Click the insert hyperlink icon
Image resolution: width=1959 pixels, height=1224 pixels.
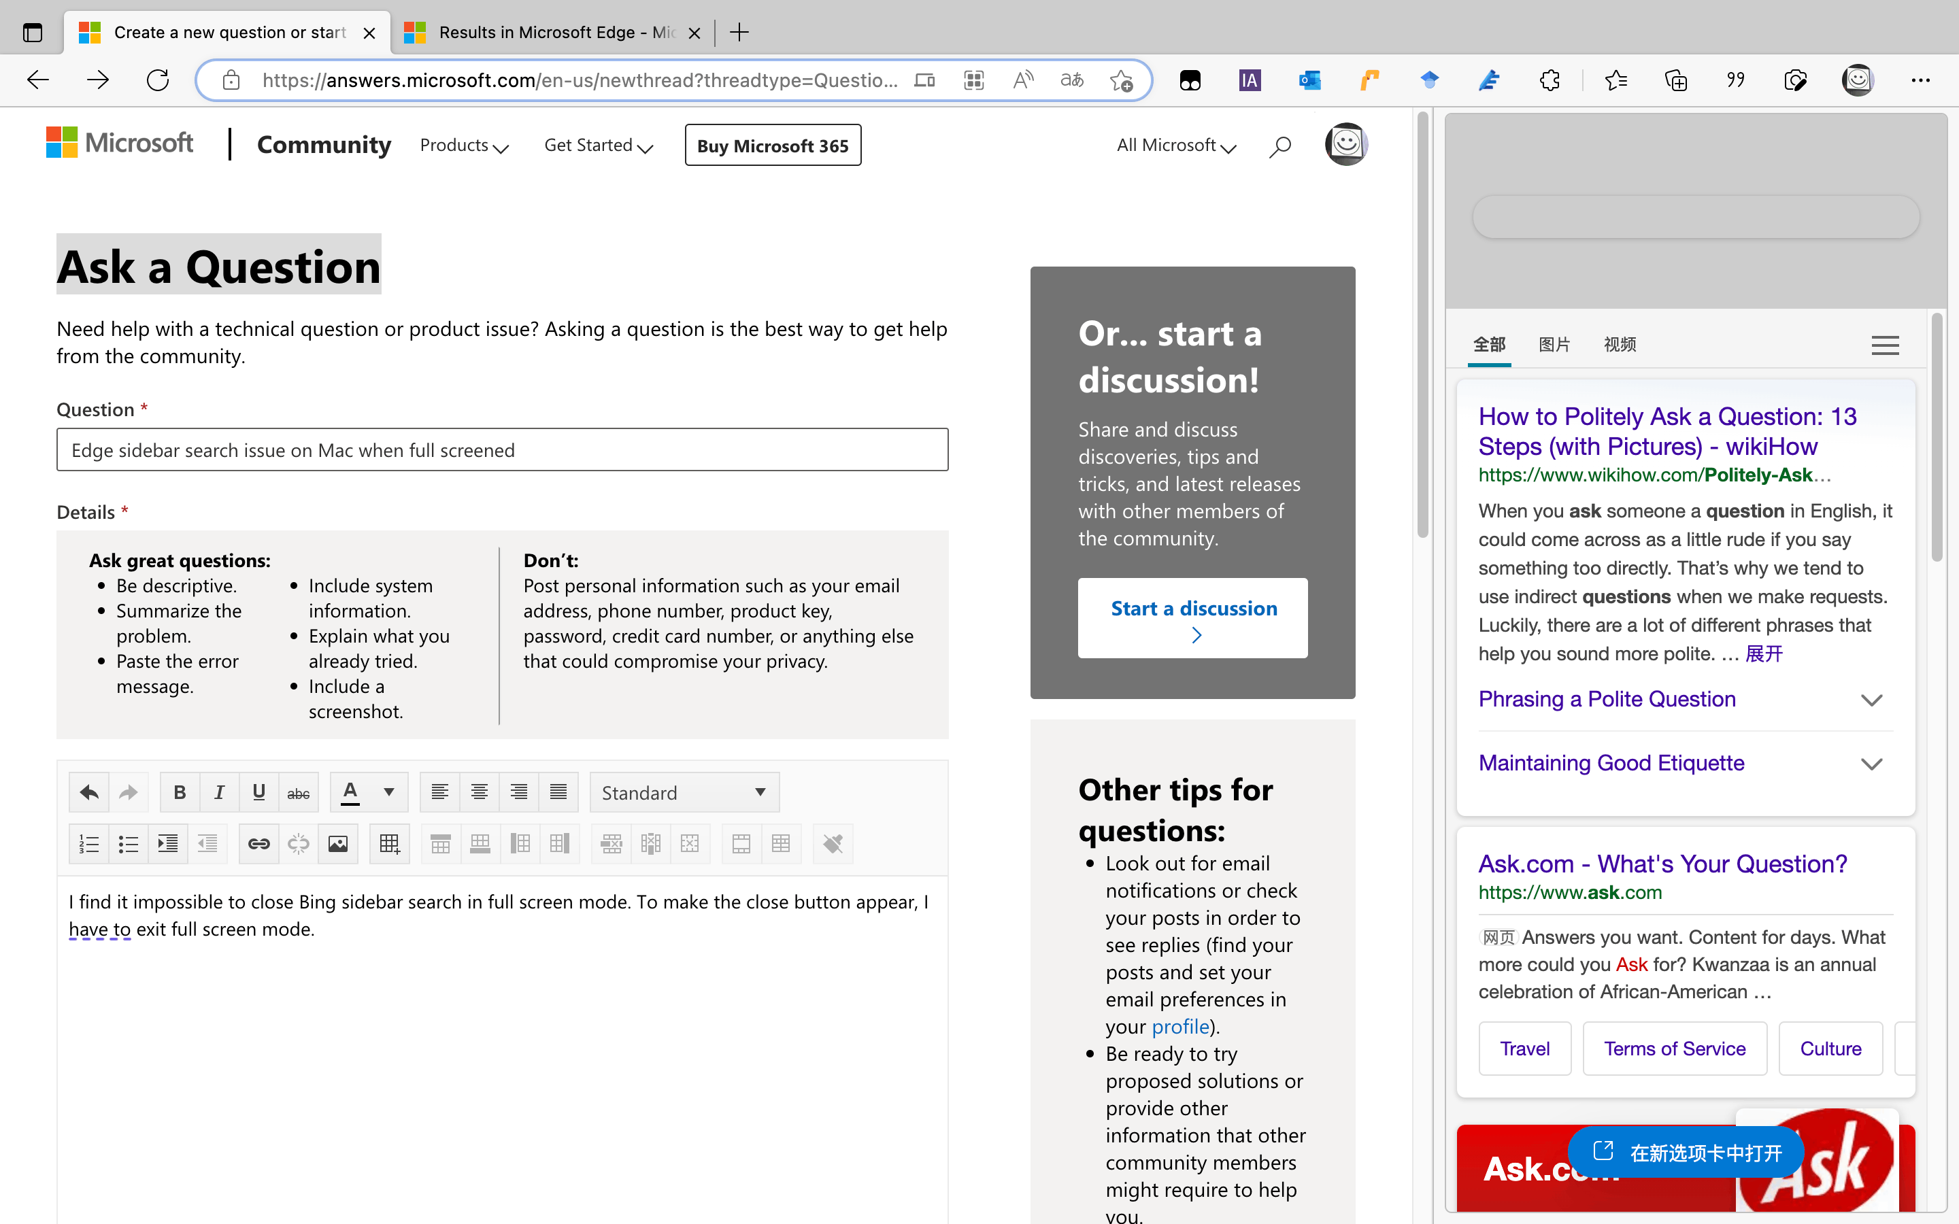point(258,845)
